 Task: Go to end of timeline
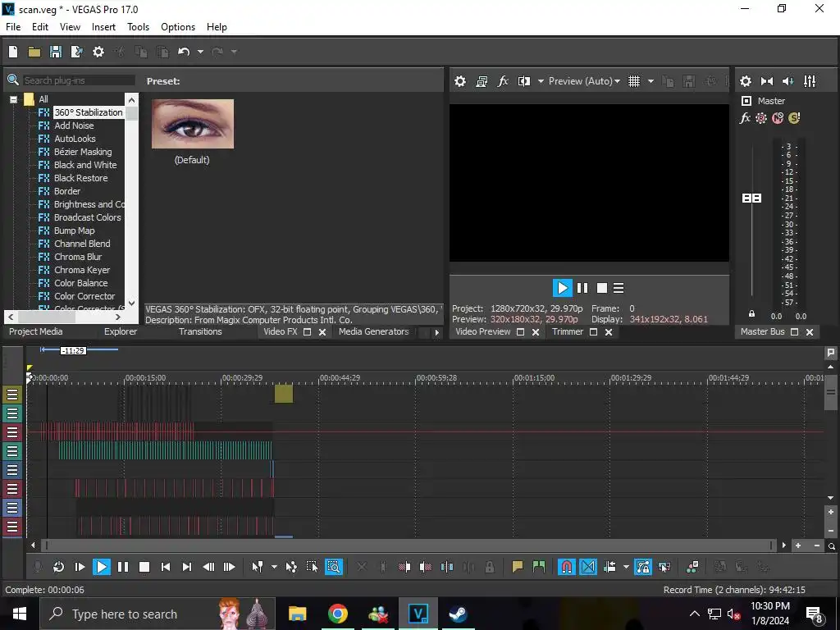187,567
